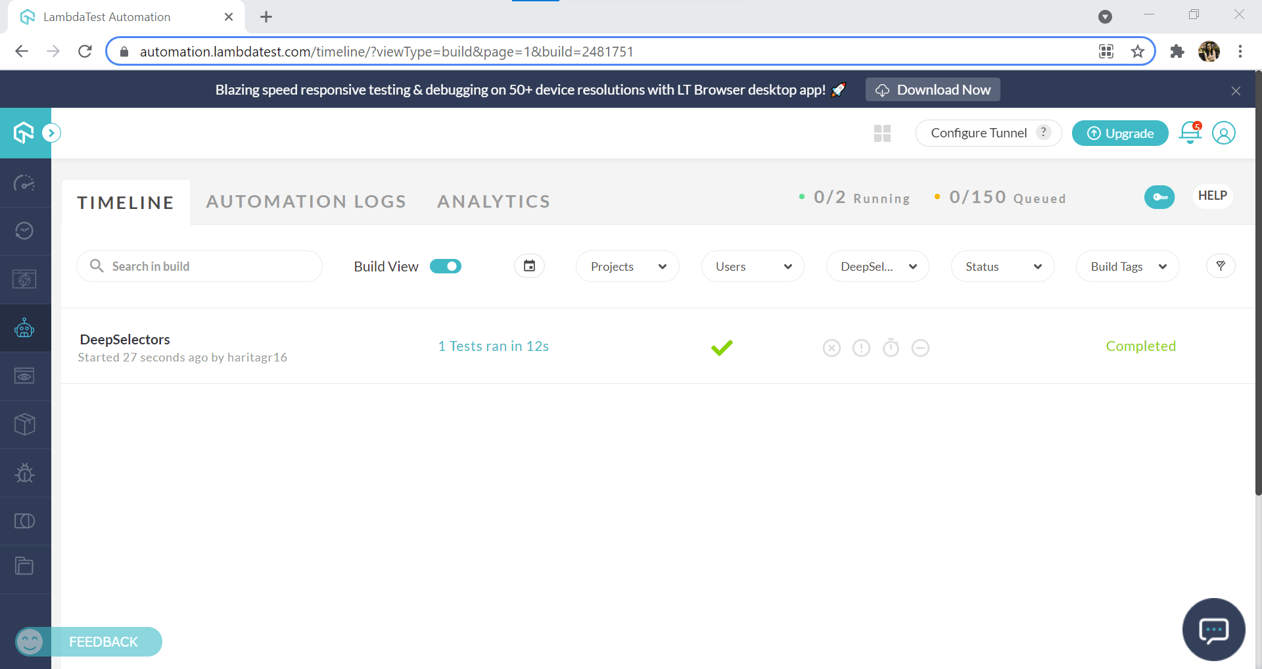Click 'Started 27 seconds ago by haritagr16' text
Screen dimensions: 1262x669
(182, 358)
